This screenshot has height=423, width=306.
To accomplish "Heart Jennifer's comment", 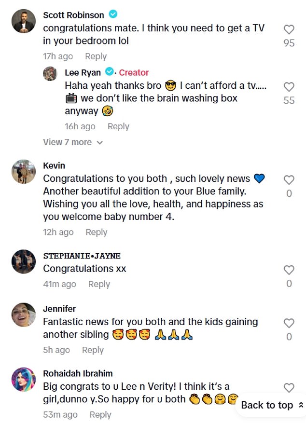I will (x=289, y=323).
